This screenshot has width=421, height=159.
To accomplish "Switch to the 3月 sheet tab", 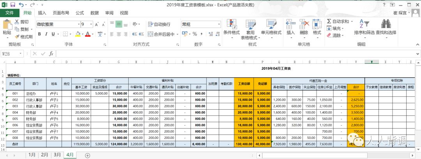I will click(57, 155).
